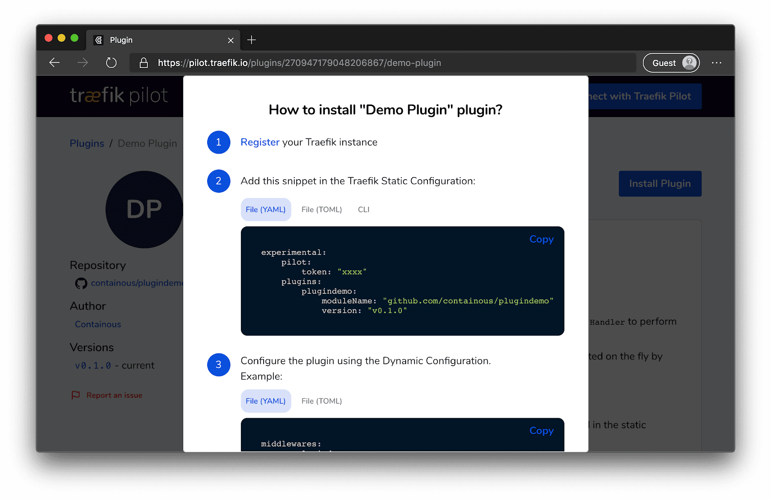Viewport: 771px width, 500px height.
Task: Click the Install Plugin button
Action: pyautogui.click(x=660, y=184)
